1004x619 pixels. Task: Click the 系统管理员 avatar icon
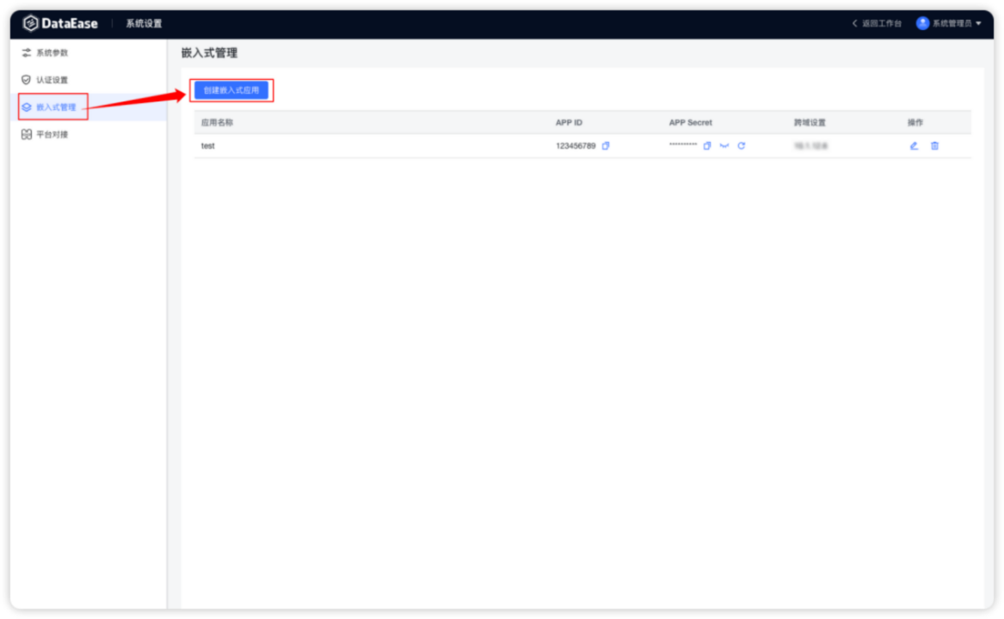(x=923, y=23)
